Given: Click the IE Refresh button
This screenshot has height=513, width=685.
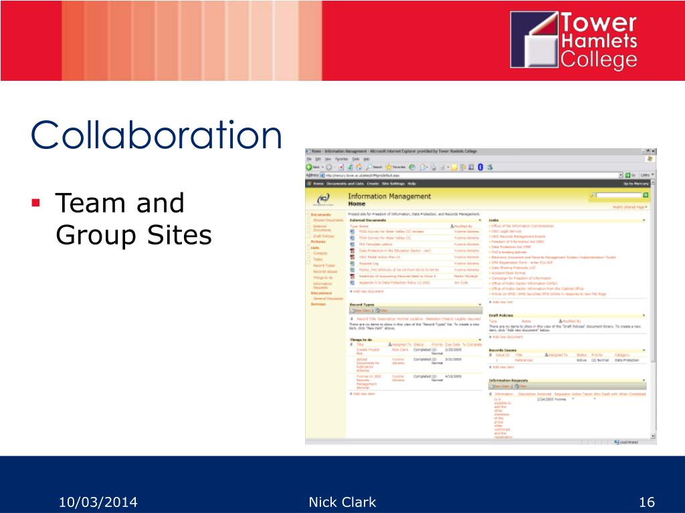Looking at the screenshot, I should 350,167.
